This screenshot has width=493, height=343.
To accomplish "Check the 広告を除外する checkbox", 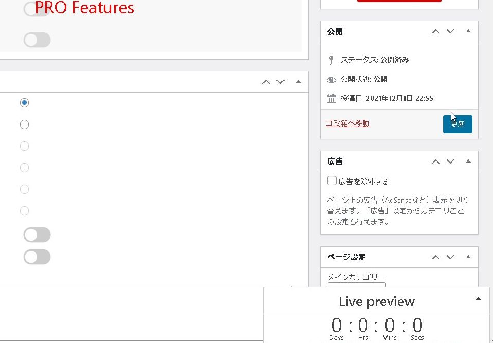I will coord(332,181).
